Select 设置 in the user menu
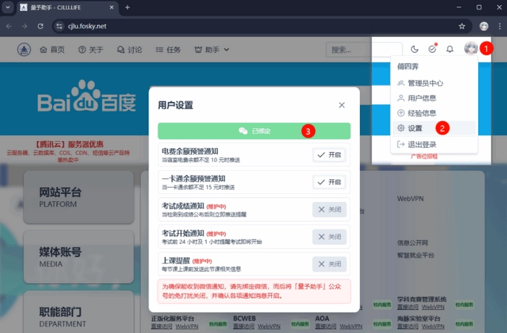The image size is (507, 333). (415, 128)
